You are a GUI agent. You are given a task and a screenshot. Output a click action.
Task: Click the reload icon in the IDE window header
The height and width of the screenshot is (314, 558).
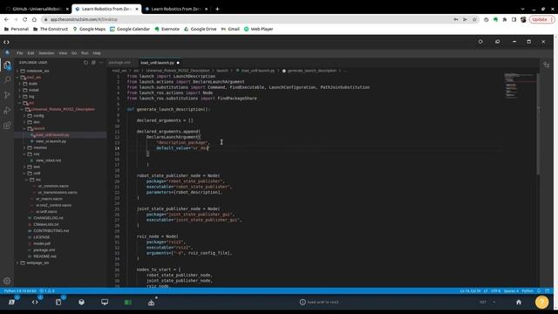tap(480, 42)
